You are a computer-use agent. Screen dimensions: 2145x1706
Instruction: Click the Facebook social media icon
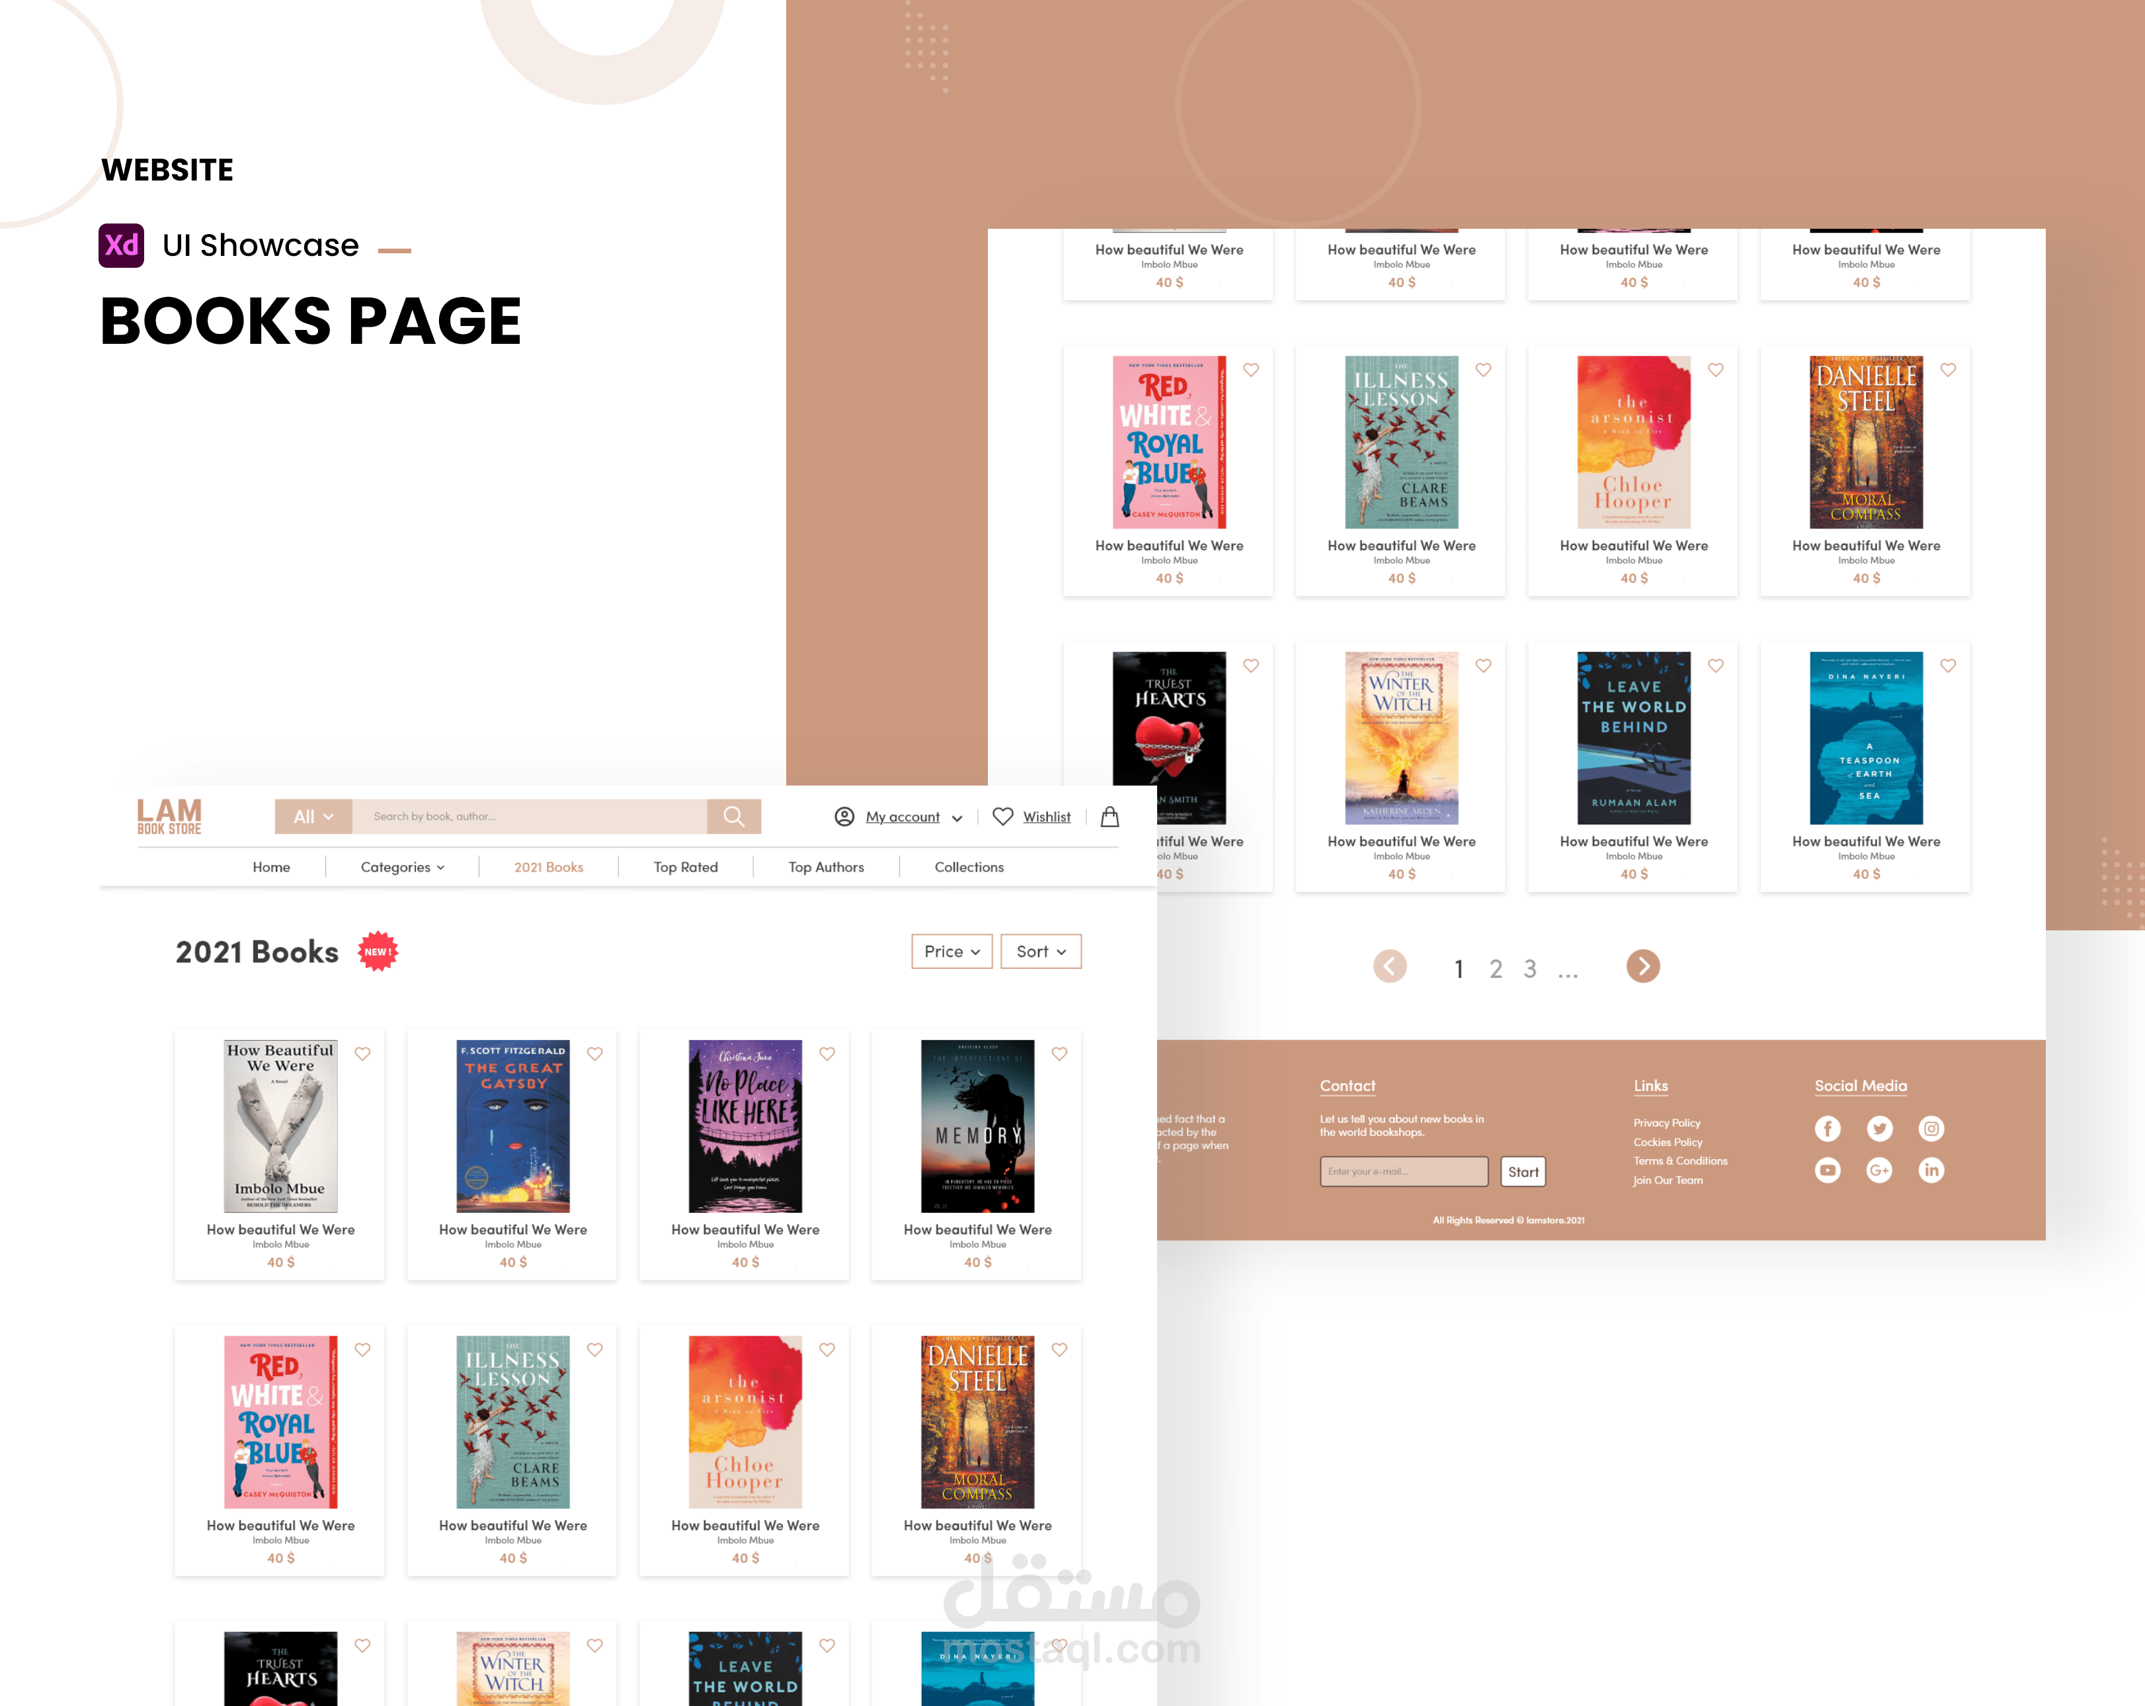(x=1827, y=1128)
